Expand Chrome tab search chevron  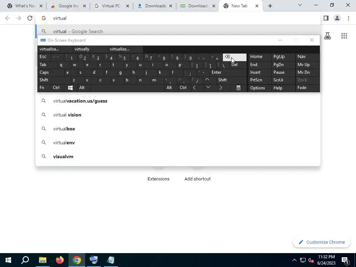point(300,5)
